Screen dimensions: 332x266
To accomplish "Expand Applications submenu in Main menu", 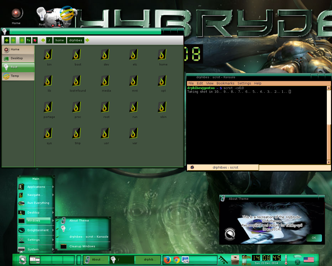I will [x=36, y=187].
